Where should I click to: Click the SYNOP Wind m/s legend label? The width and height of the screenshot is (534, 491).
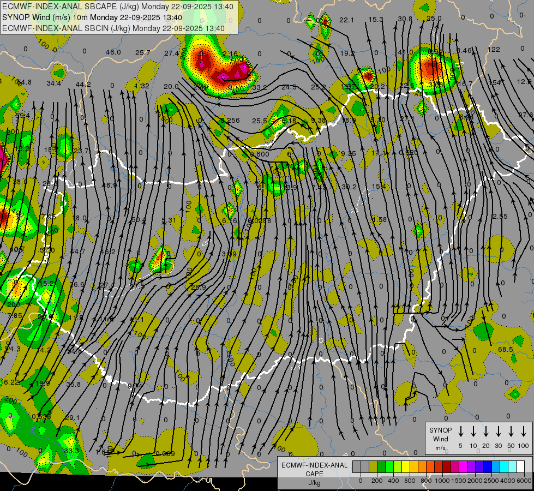click(x=440, y=439)
